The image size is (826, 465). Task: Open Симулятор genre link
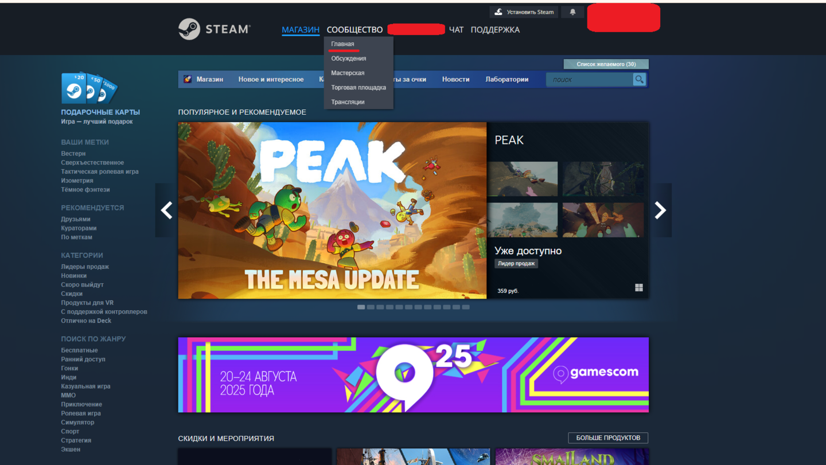coord(78,423)
